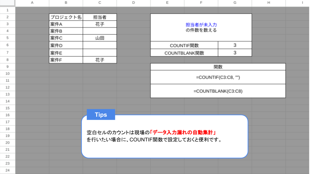
Task: Select column E header
Action: pos(167,3)
